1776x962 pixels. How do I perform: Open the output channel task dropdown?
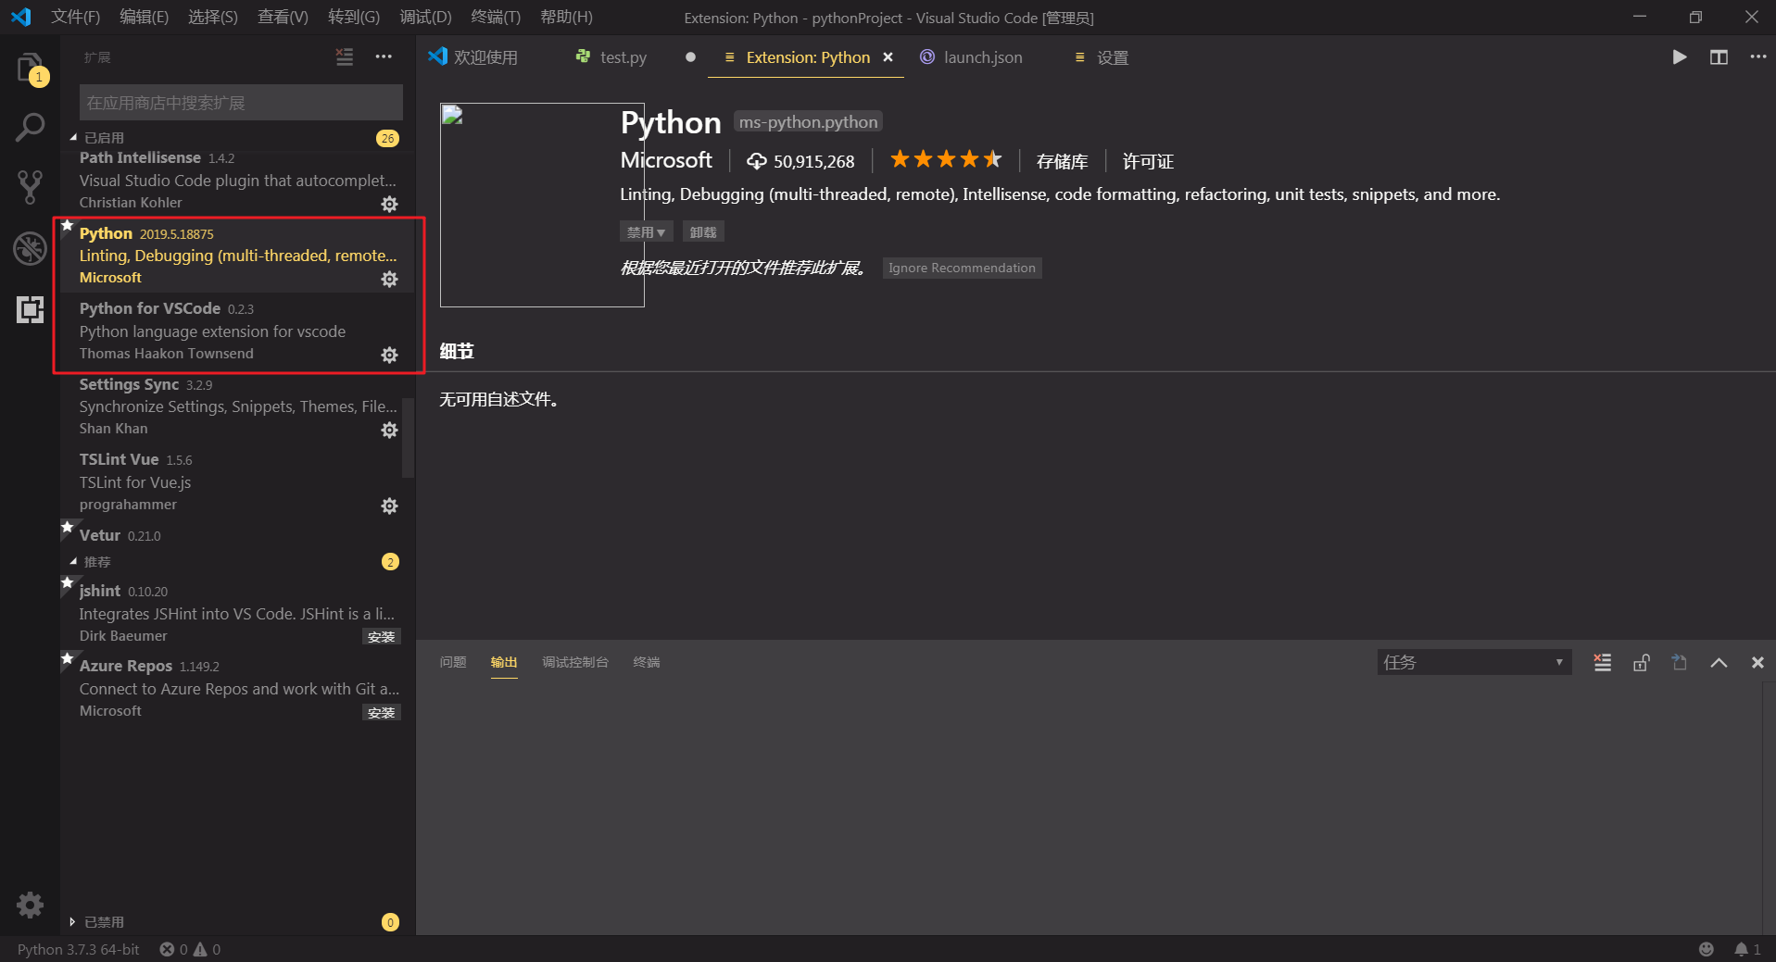pos(1474,662)
